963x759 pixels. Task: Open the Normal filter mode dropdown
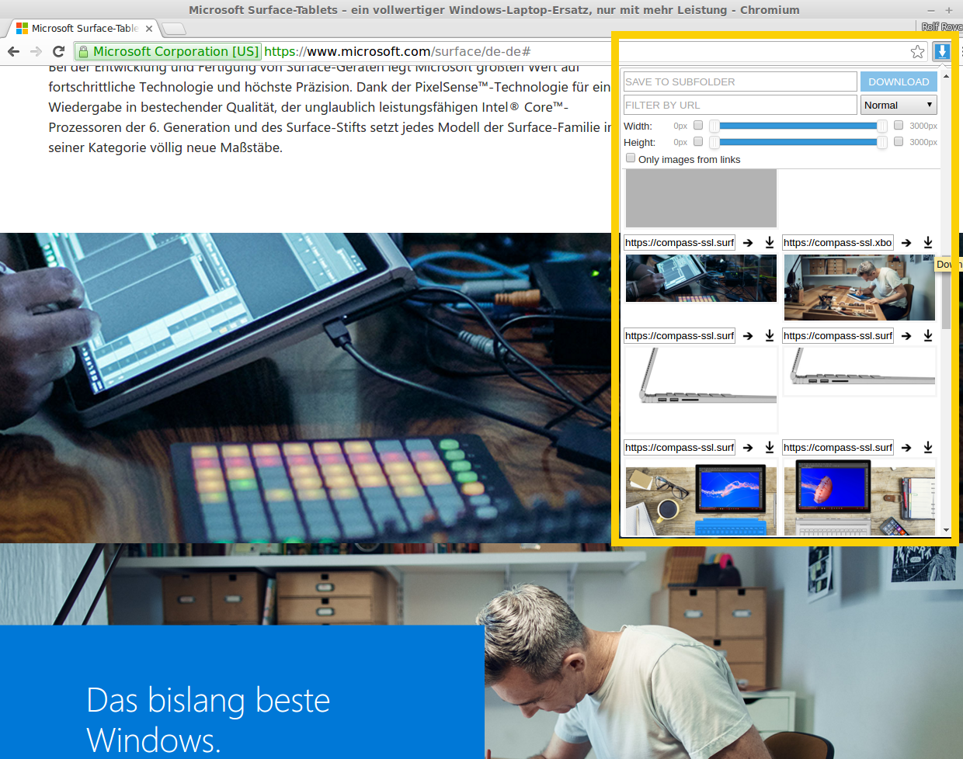point(899,105)
